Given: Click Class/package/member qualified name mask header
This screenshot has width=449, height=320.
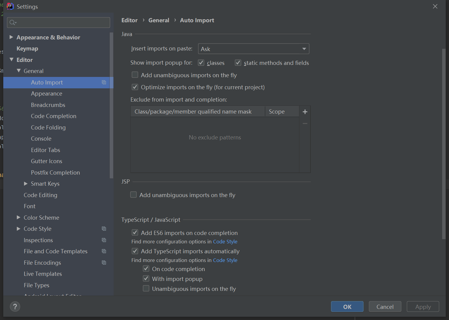Looking at the screenshot, I should point(198,111).
